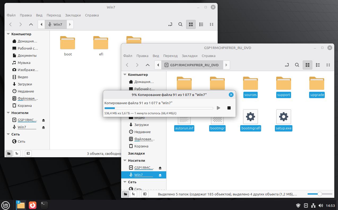The width and height of the screenshot is (338, 210).
Task: Open Справка menu in DVD window
Action: 209,56
